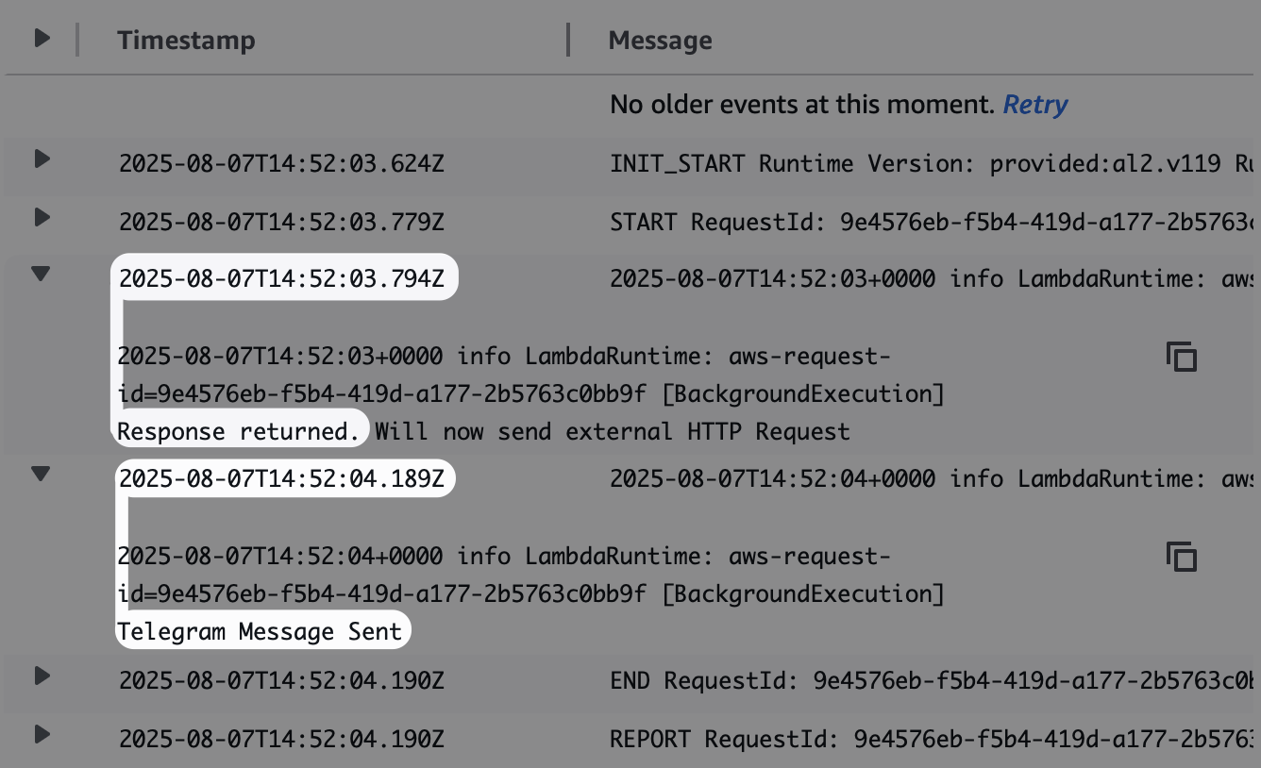Copy the "Response returned" log message
Image resolution: width=1261 pixels, height=768 pixels.
(1182, 358)
